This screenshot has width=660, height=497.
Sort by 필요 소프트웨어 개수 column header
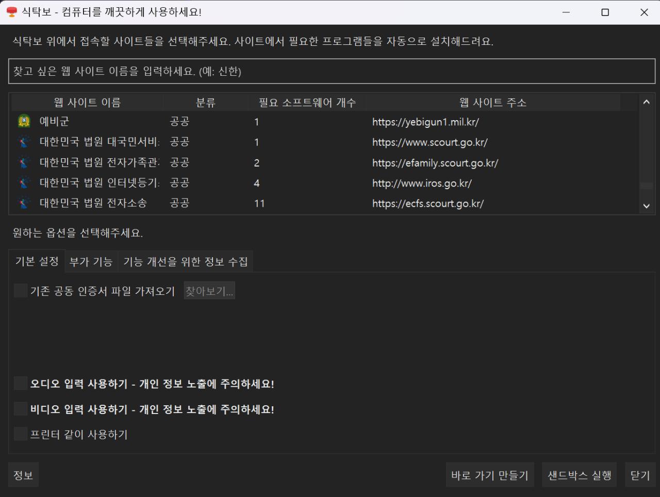307,103
